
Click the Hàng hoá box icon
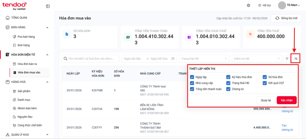coord(7,82)
